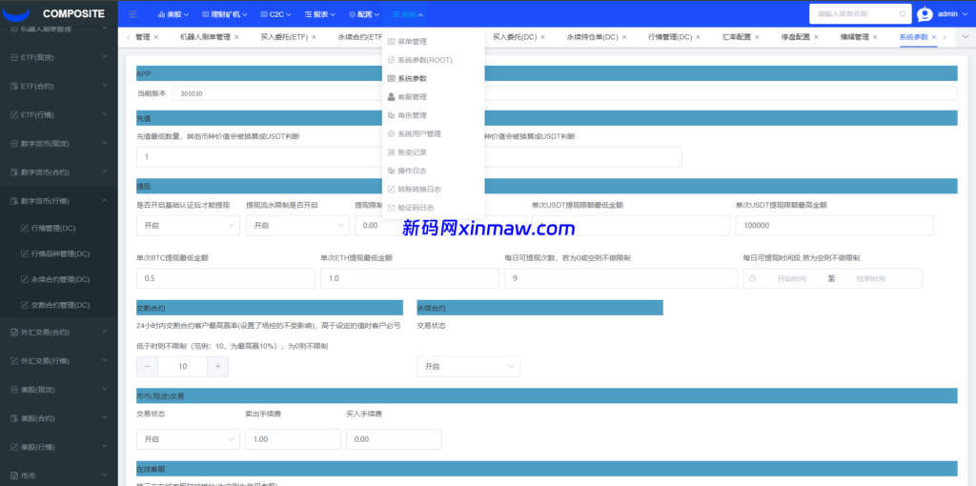
Task: Decrease the 交割合约 win rate with the minus button
Action: [147, 367]
